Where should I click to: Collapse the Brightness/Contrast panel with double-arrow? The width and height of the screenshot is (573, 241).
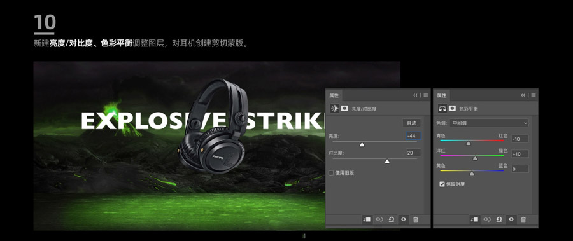(x=415, y=95)
